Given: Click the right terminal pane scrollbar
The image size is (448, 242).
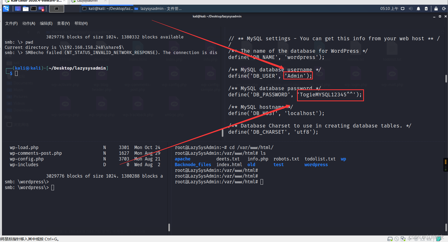Looking at the screenshot, I should 446,79.
